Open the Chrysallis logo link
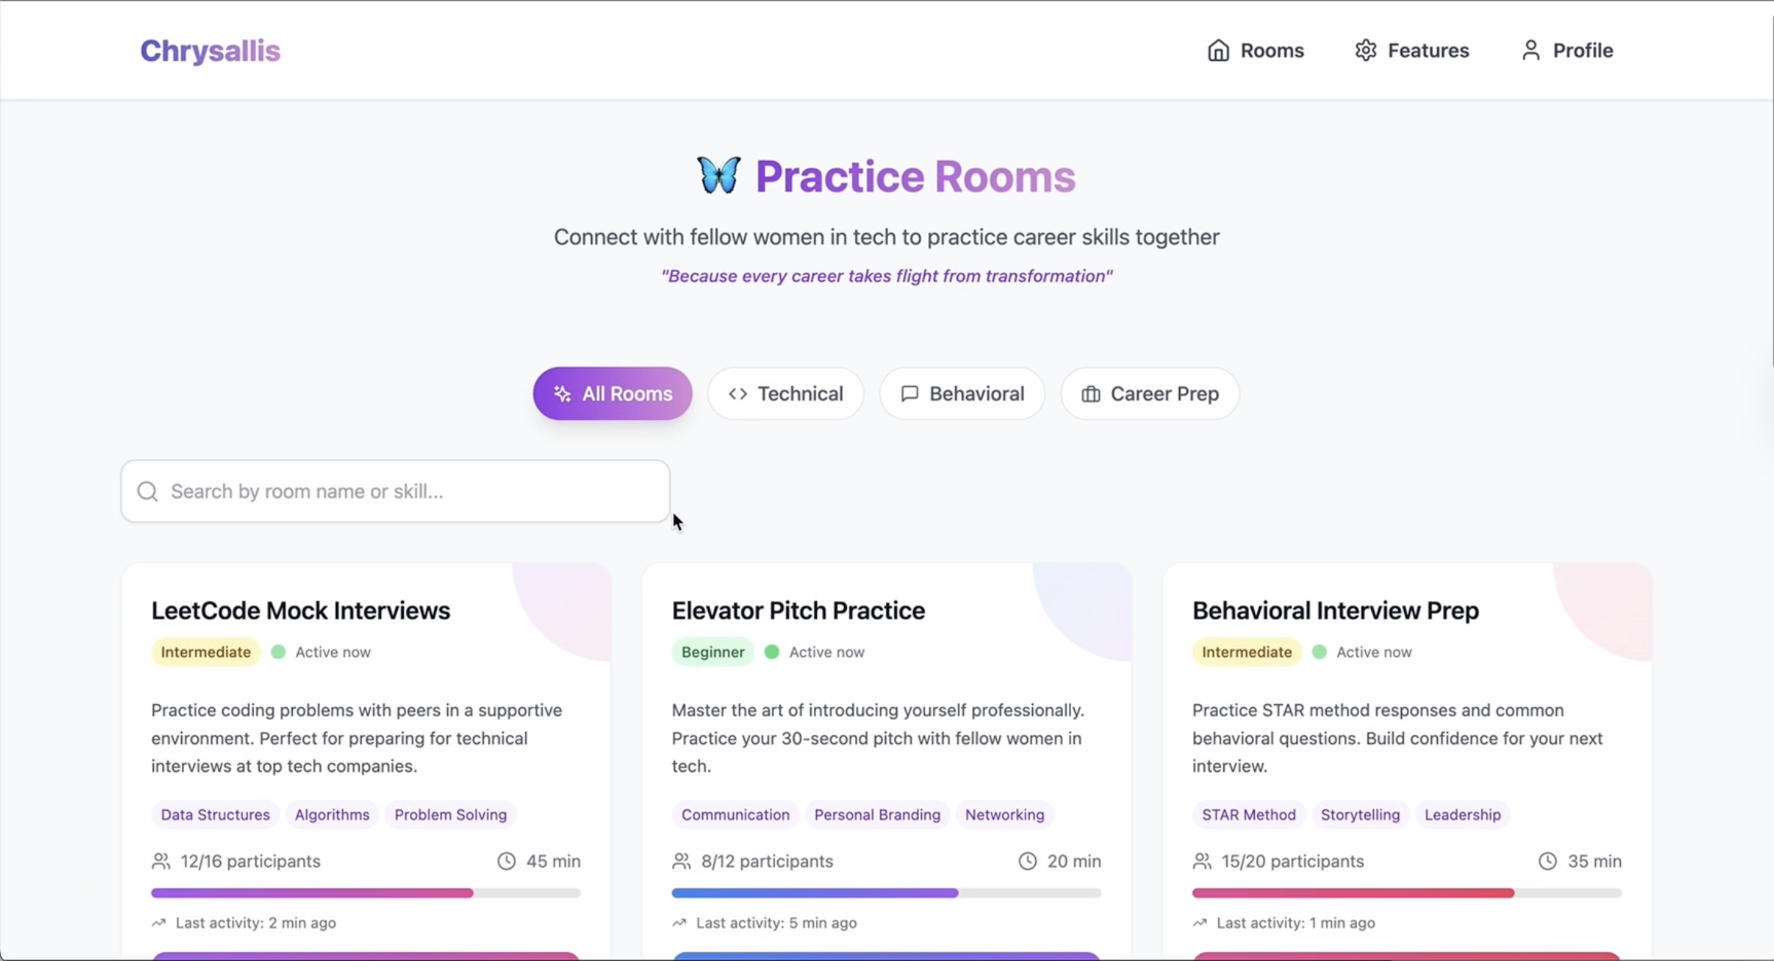Screen dimensions: 1774x961 coord(210,50)
